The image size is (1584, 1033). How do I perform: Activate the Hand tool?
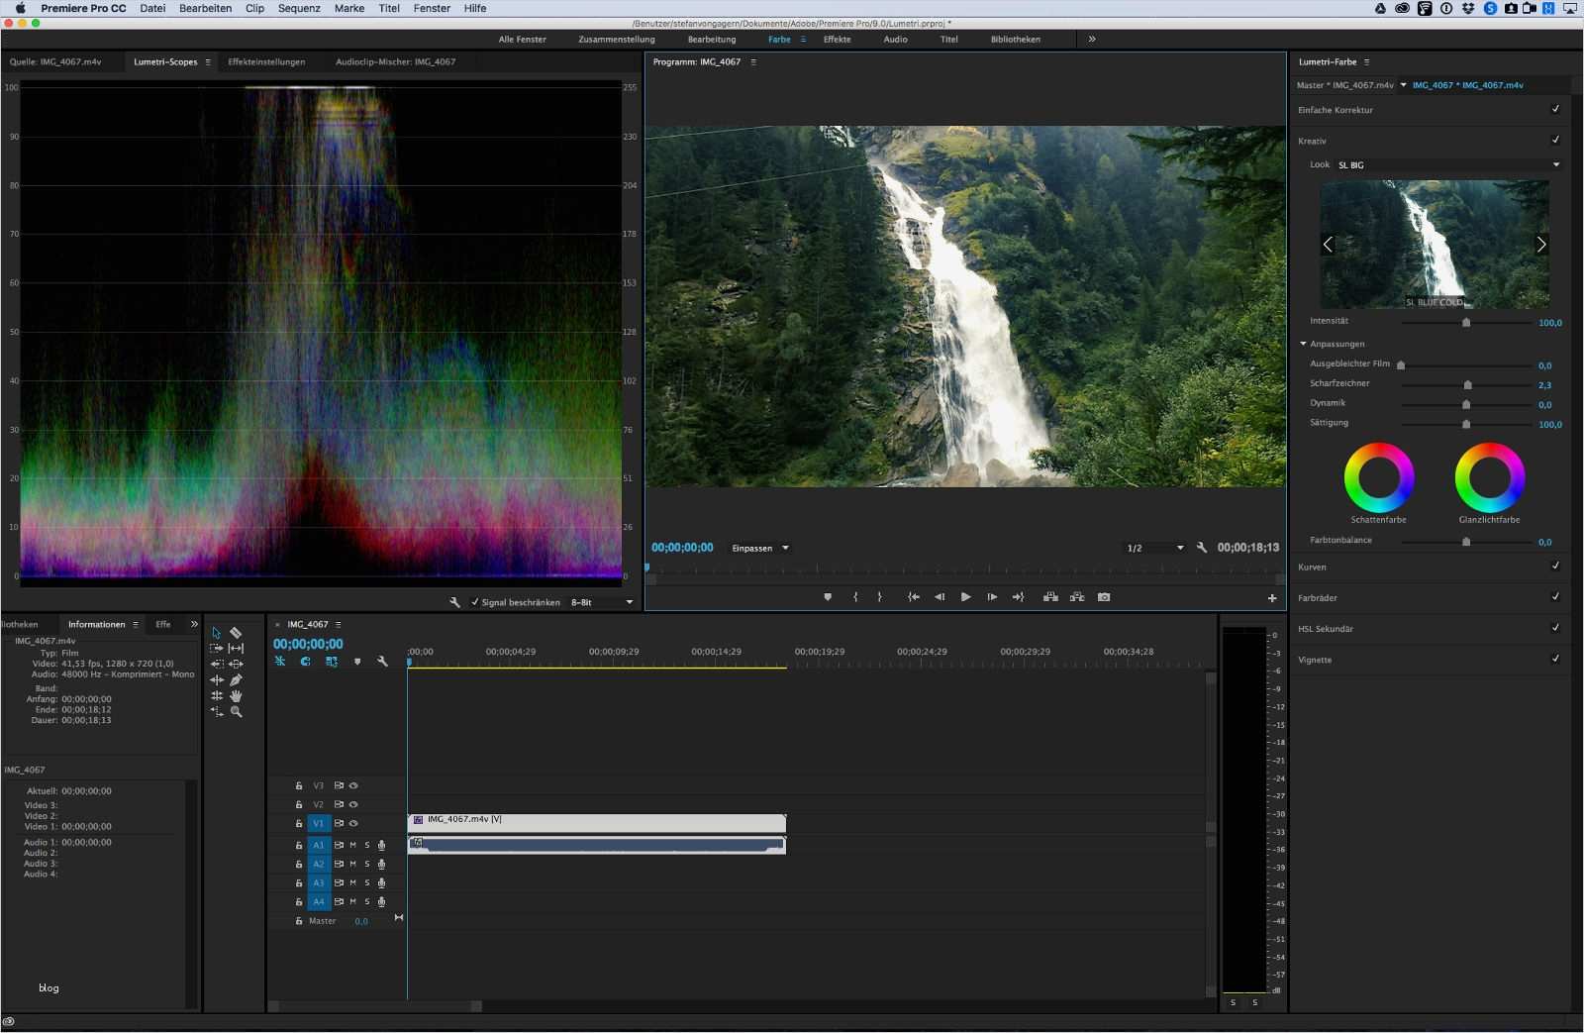[236, 696]
